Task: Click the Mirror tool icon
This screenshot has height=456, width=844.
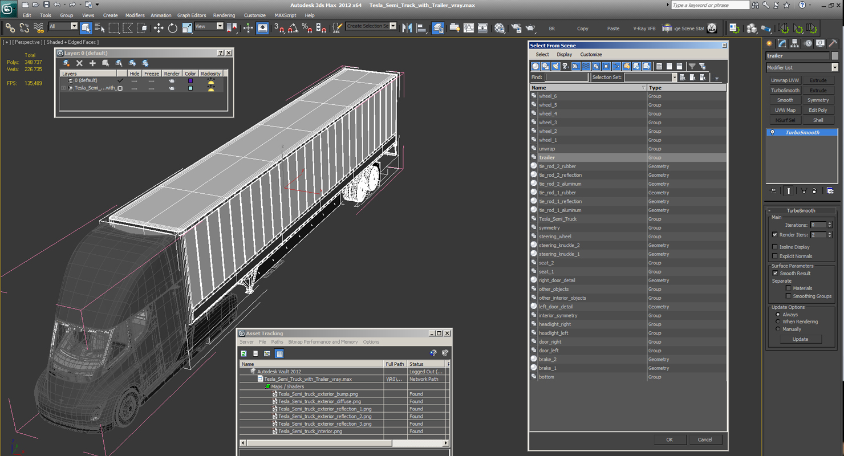Action: [407, 28]
